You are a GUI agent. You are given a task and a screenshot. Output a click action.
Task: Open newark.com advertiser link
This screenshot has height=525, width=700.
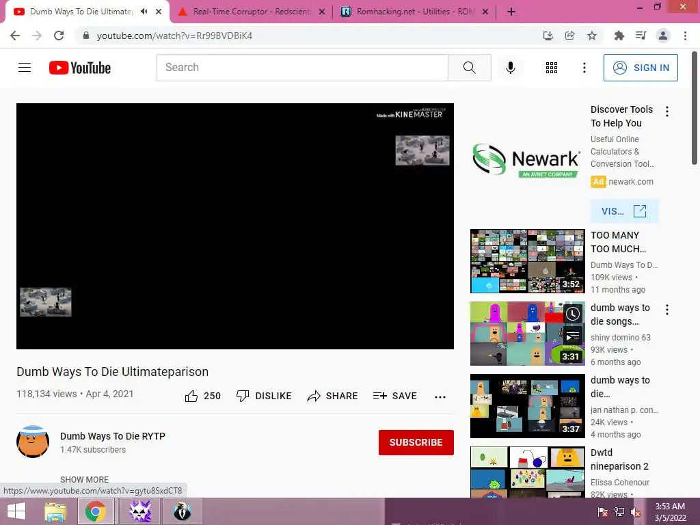(630, 182)
